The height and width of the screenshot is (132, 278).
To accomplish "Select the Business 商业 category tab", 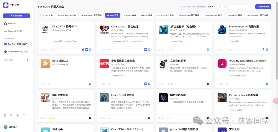I will (130, 15).
